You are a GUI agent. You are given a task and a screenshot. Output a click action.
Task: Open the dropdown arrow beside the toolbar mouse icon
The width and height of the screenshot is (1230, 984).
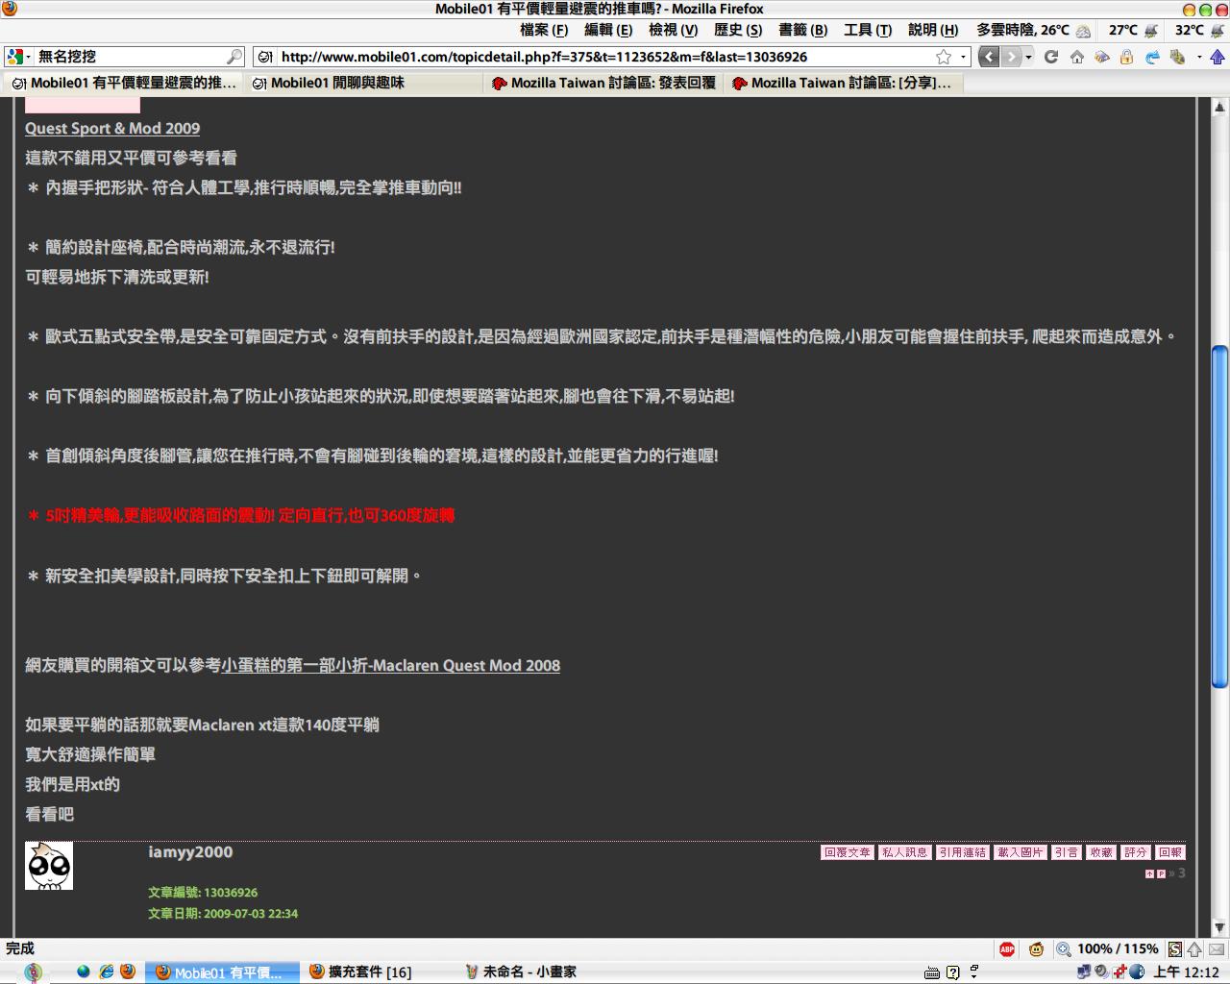[1199, 57]
